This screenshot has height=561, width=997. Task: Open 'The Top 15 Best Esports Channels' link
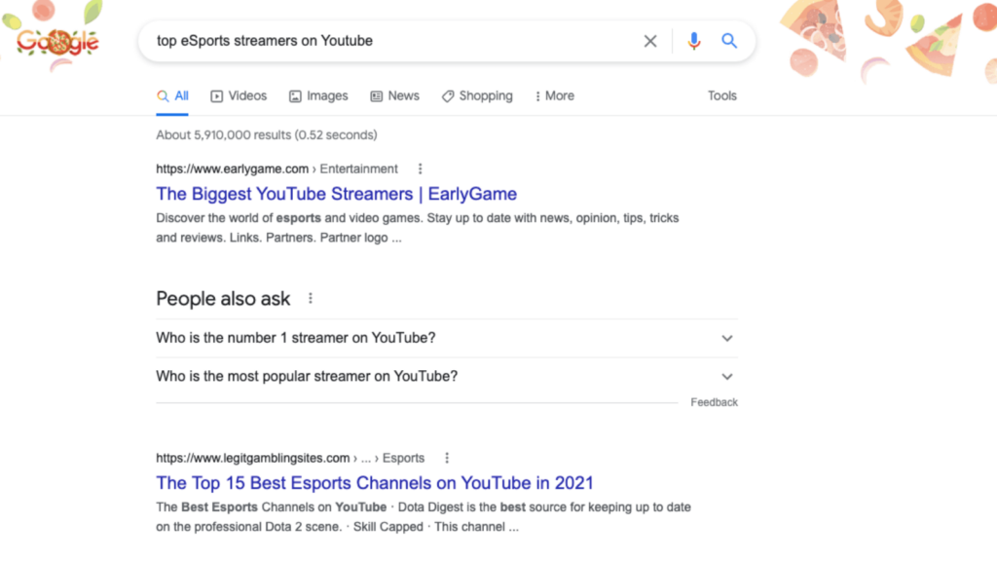coord(375,483)
